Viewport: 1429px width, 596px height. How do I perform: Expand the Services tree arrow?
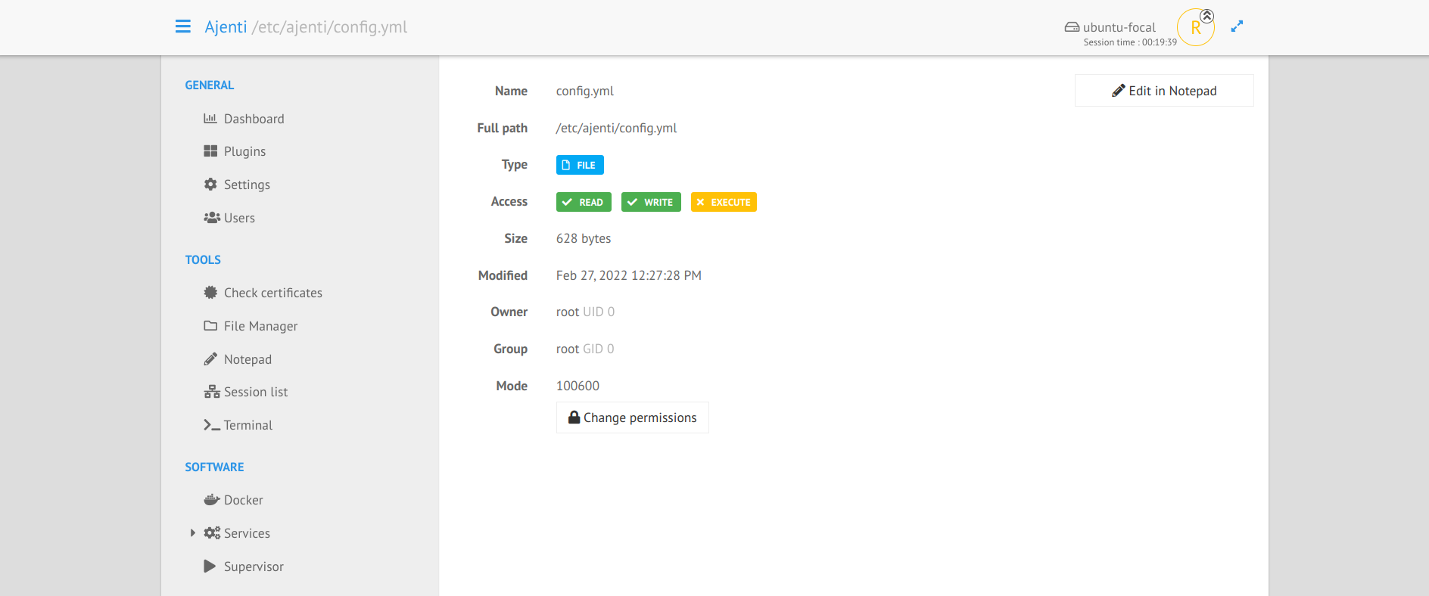(x=193, y=533)
